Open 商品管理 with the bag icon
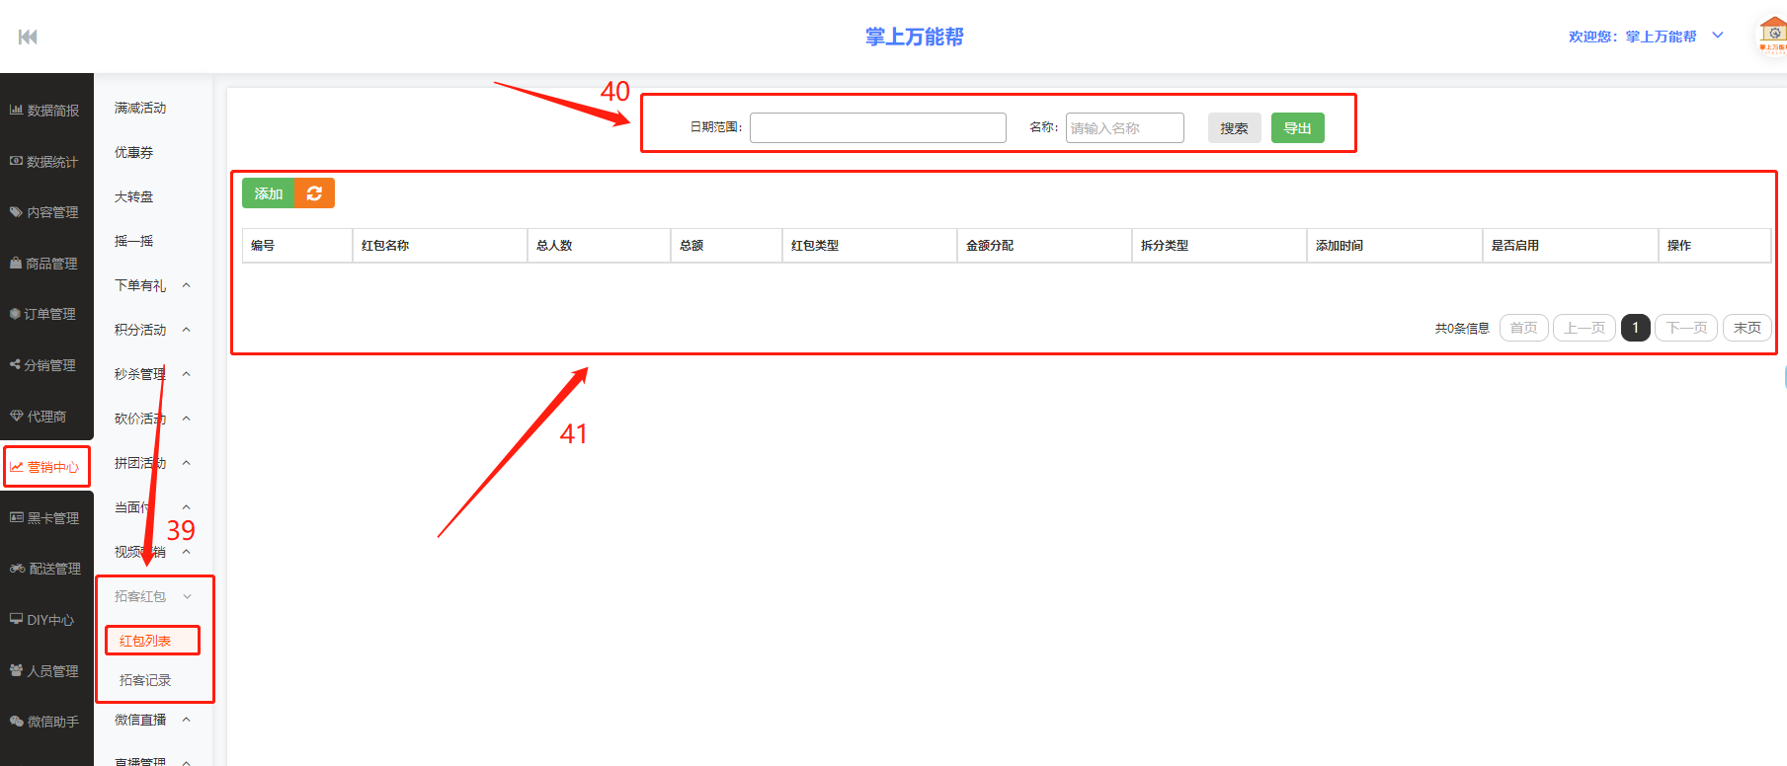The image size is (1787, 766). tap(44, 264)
